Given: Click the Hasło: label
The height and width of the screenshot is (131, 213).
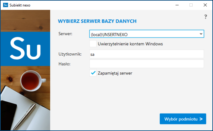Looking at the screenshot, I should (x=65, y=64).
